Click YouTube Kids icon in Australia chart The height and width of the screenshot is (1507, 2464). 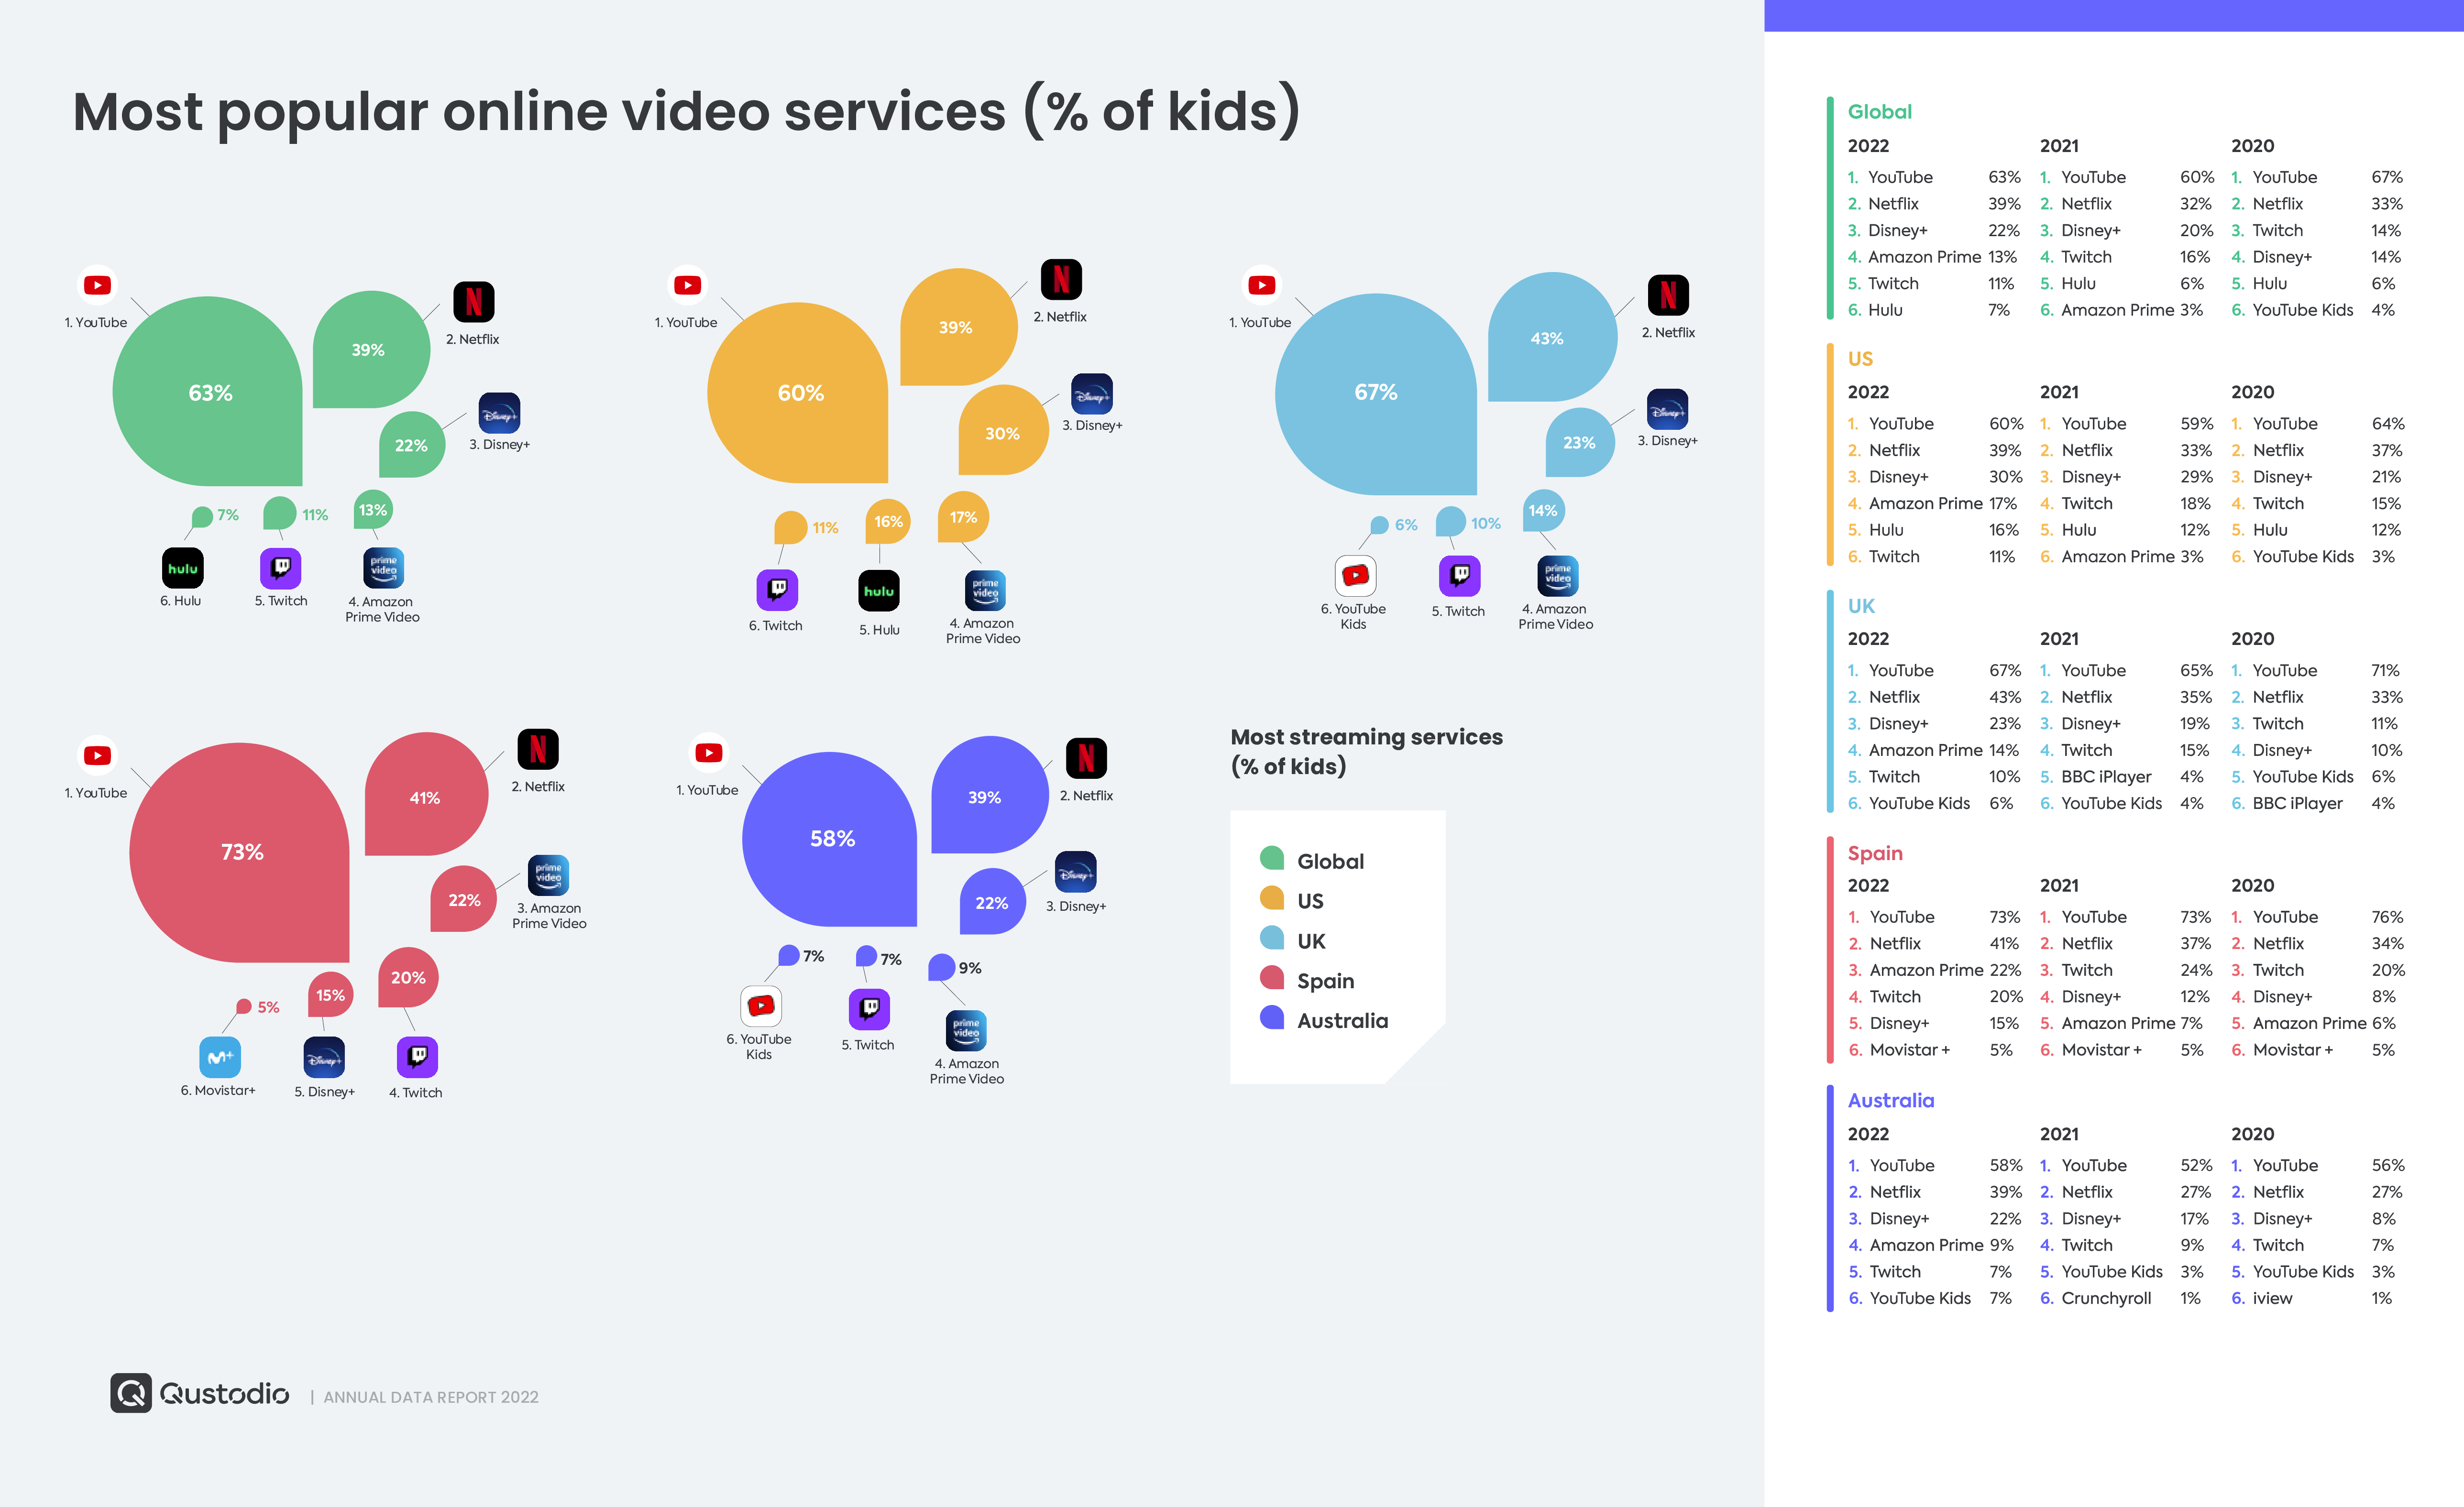760,1005
